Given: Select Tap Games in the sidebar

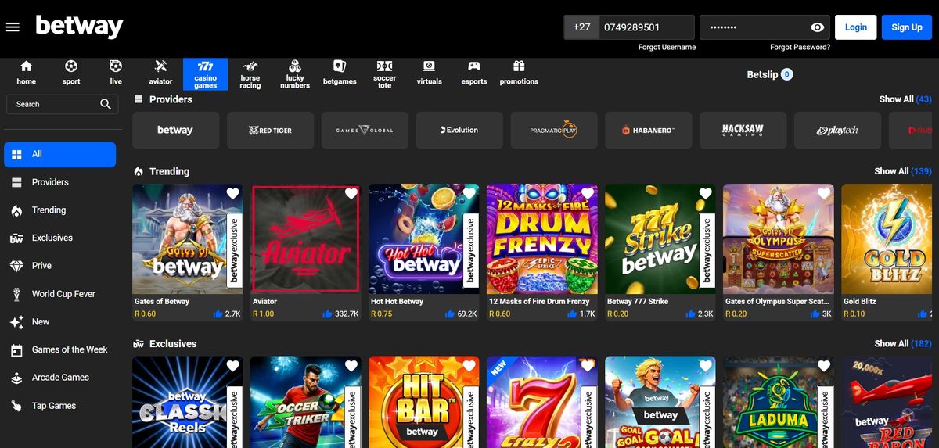Looking at the screenshot, I should point(59,406).
